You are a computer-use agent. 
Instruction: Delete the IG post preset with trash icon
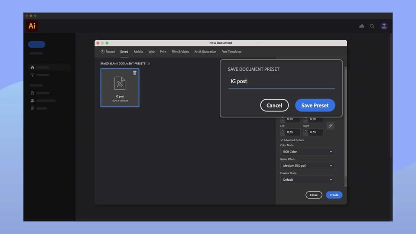click(x=135, y=73)
